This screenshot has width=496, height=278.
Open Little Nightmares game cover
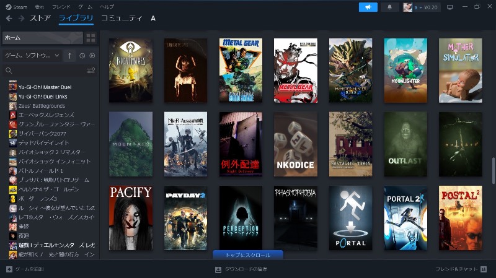[131, 71]
